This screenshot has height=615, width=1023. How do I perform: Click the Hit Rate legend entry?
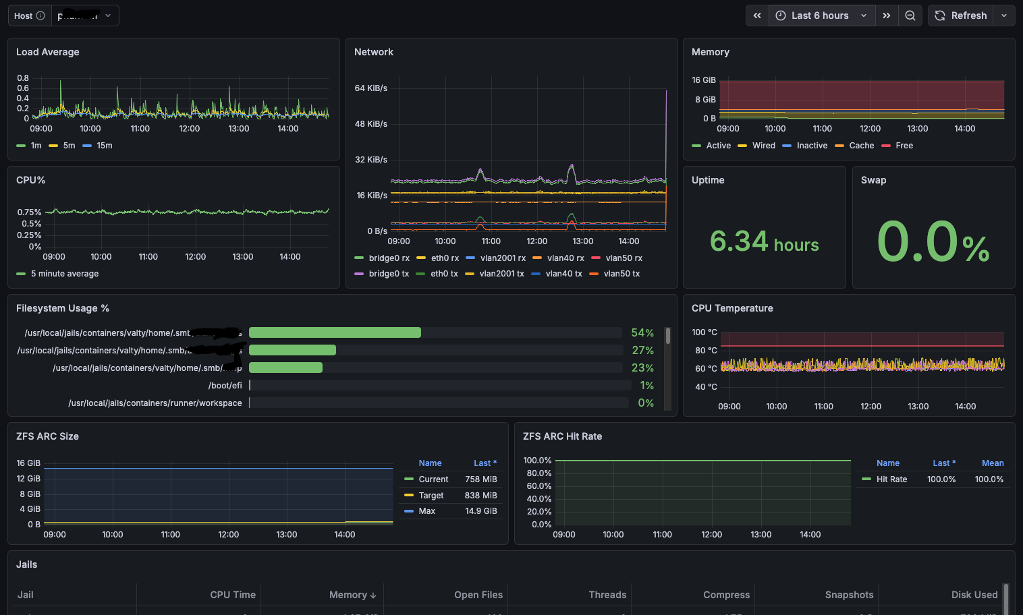tap(891, 479)
